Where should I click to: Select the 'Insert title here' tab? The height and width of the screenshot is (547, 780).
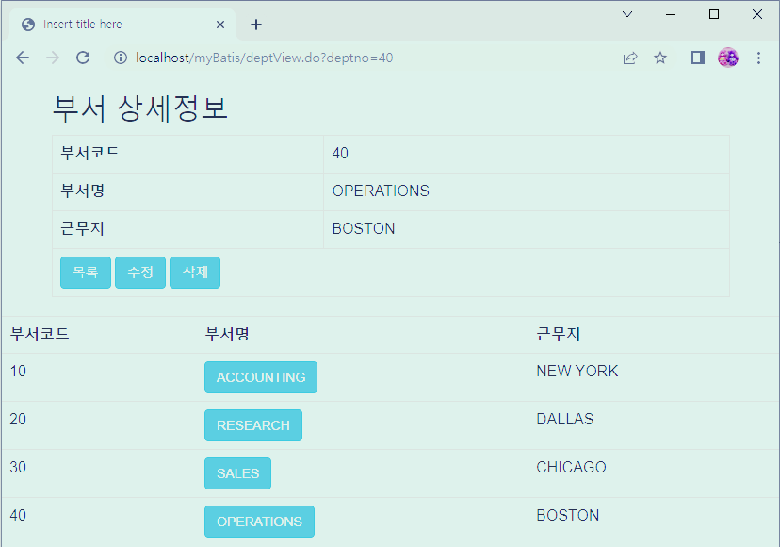(122, 25)
